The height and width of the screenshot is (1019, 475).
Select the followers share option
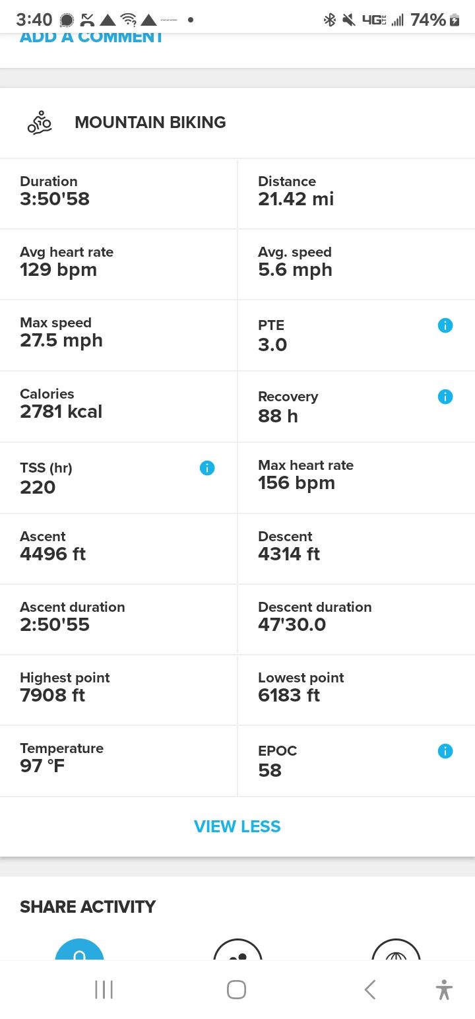(x=237, y=952)
